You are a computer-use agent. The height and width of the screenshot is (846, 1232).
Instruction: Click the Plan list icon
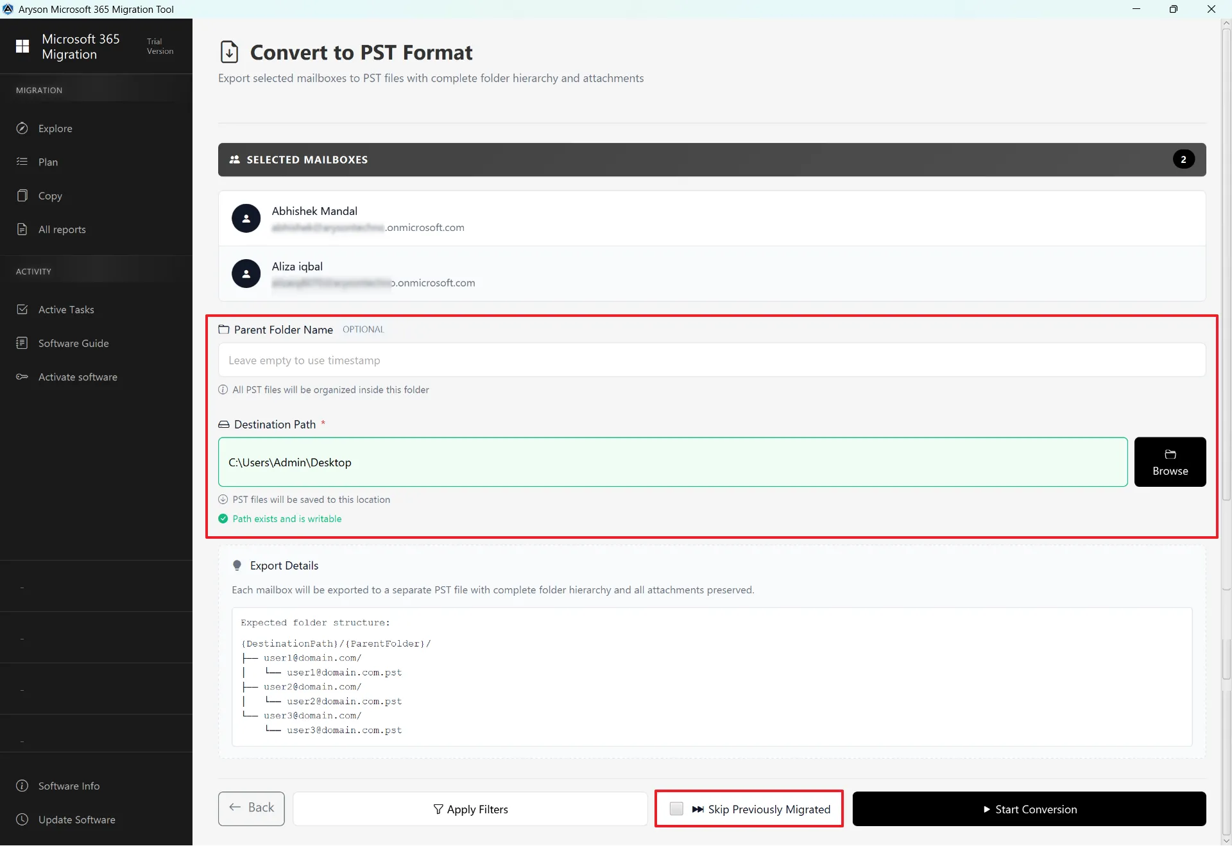(x=22, y=162)
